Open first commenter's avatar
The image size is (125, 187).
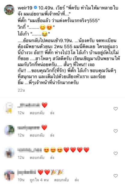[x=9, y=108]
